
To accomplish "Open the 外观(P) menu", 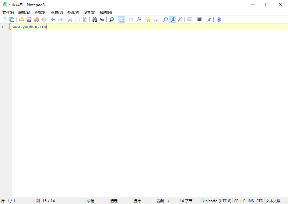I will [x=73, y=12].
